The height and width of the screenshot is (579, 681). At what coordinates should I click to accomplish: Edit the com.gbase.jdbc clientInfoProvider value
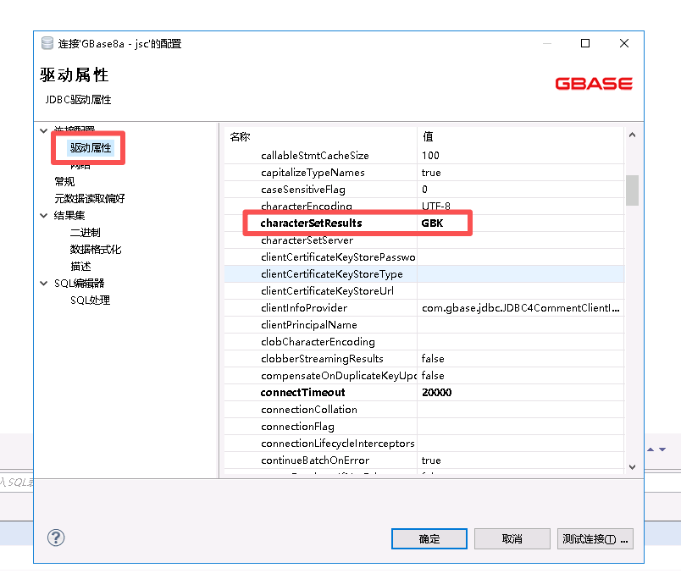click(x=520, y=308)
